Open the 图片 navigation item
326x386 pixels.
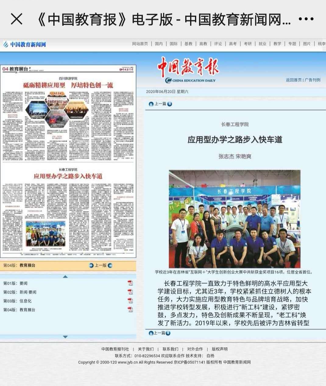[307, 44]
